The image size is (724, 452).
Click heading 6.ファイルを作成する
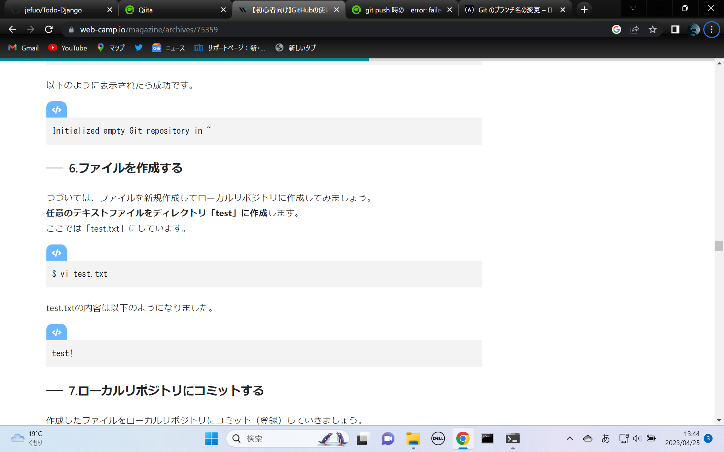(x=126, y=168)
